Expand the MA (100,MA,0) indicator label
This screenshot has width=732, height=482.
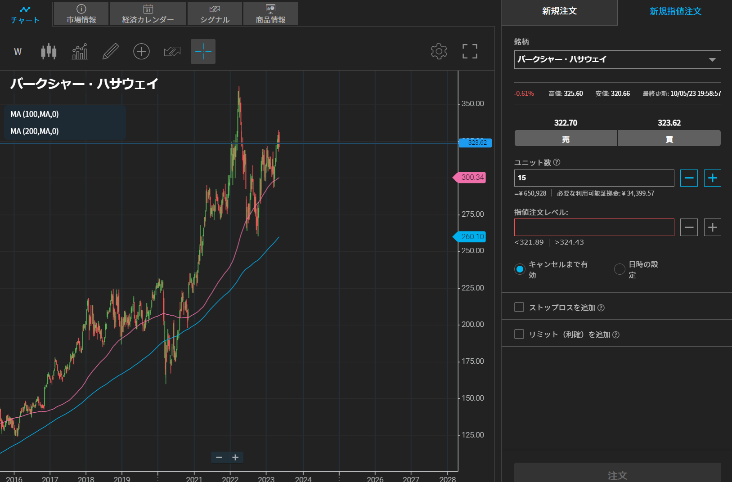coord(35,114)
